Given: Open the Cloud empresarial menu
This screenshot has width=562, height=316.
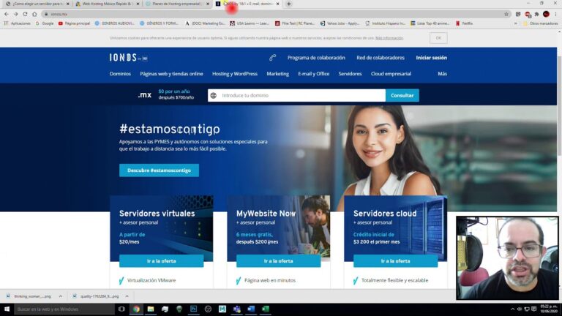Looking at the screenshot, I should (391, 74).
